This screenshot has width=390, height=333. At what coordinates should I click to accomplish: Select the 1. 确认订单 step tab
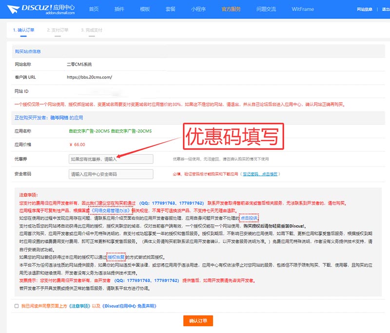coord(23,30)
